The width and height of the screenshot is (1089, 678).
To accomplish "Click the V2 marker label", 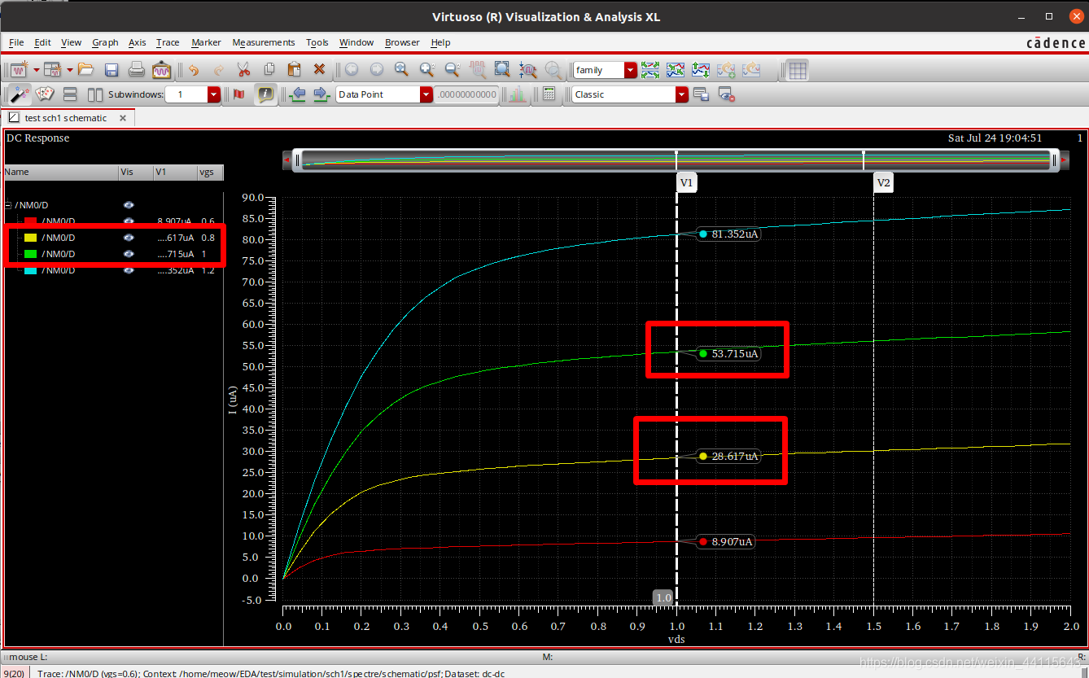I will pyautogui.click(x=883, y=183).
